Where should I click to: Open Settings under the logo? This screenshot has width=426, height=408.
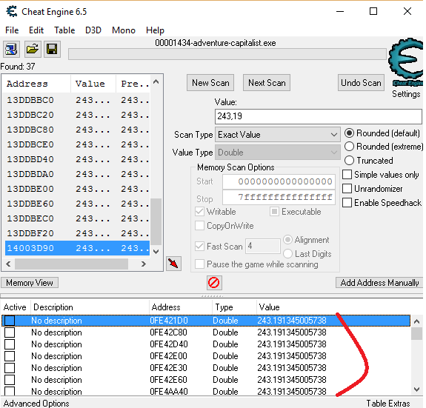click(x=406, y=94)
